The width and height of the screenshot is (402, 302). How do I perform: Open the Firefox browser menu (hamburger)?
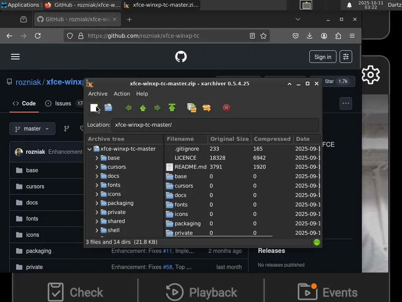pos(352,36)
